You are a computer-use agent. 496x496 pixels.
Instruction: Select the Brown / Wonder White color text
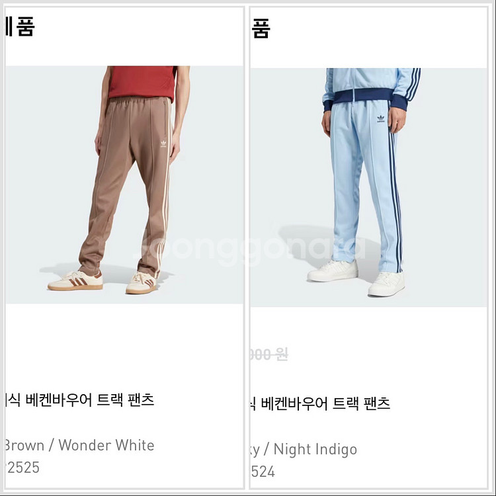coord(80,445)
